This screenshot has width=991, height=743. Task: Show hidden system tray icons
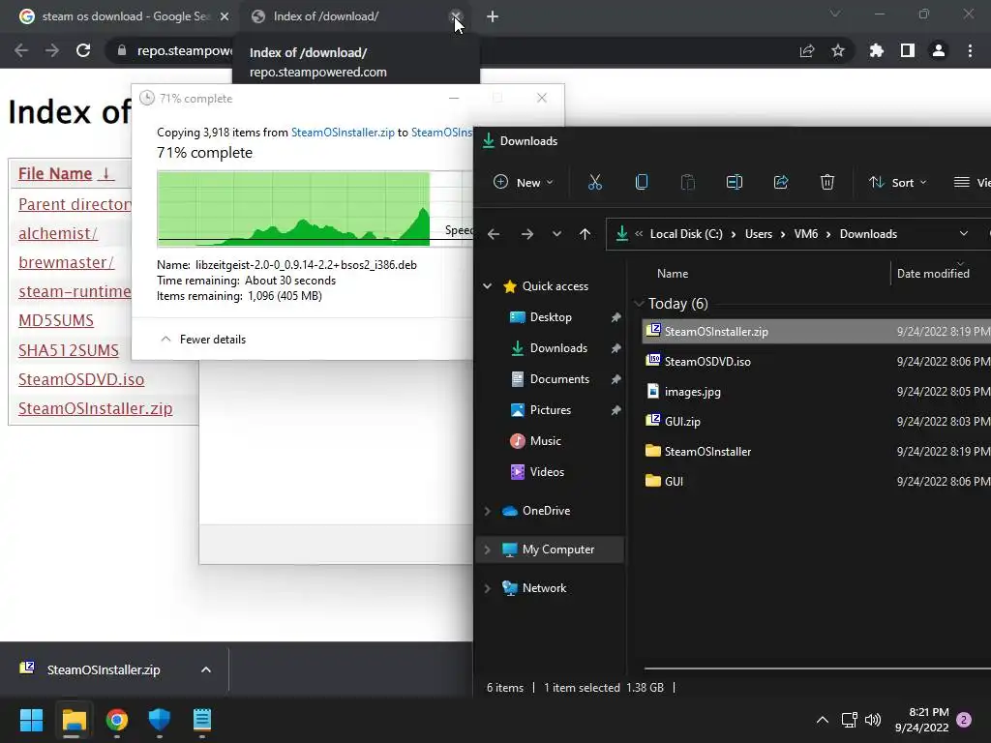(823, 720)
